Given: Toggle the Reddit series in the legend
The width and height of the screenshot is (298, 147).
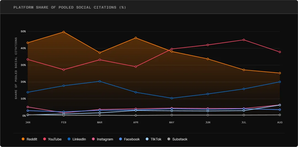Looking at the screenshot, I should 30,139.
